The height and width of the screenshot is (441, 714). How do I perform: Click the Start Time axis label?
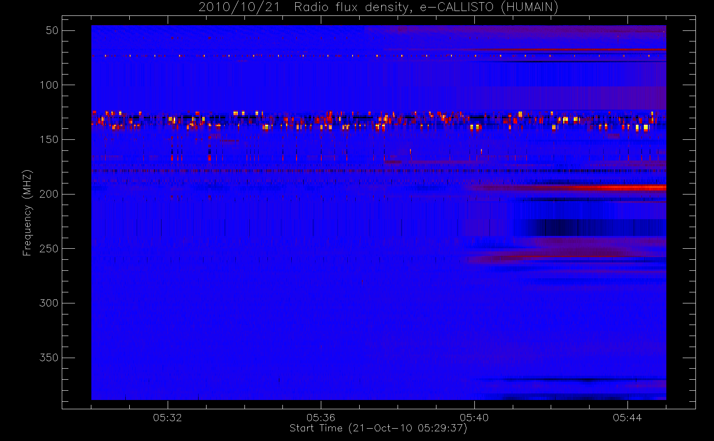click(378, 428)
